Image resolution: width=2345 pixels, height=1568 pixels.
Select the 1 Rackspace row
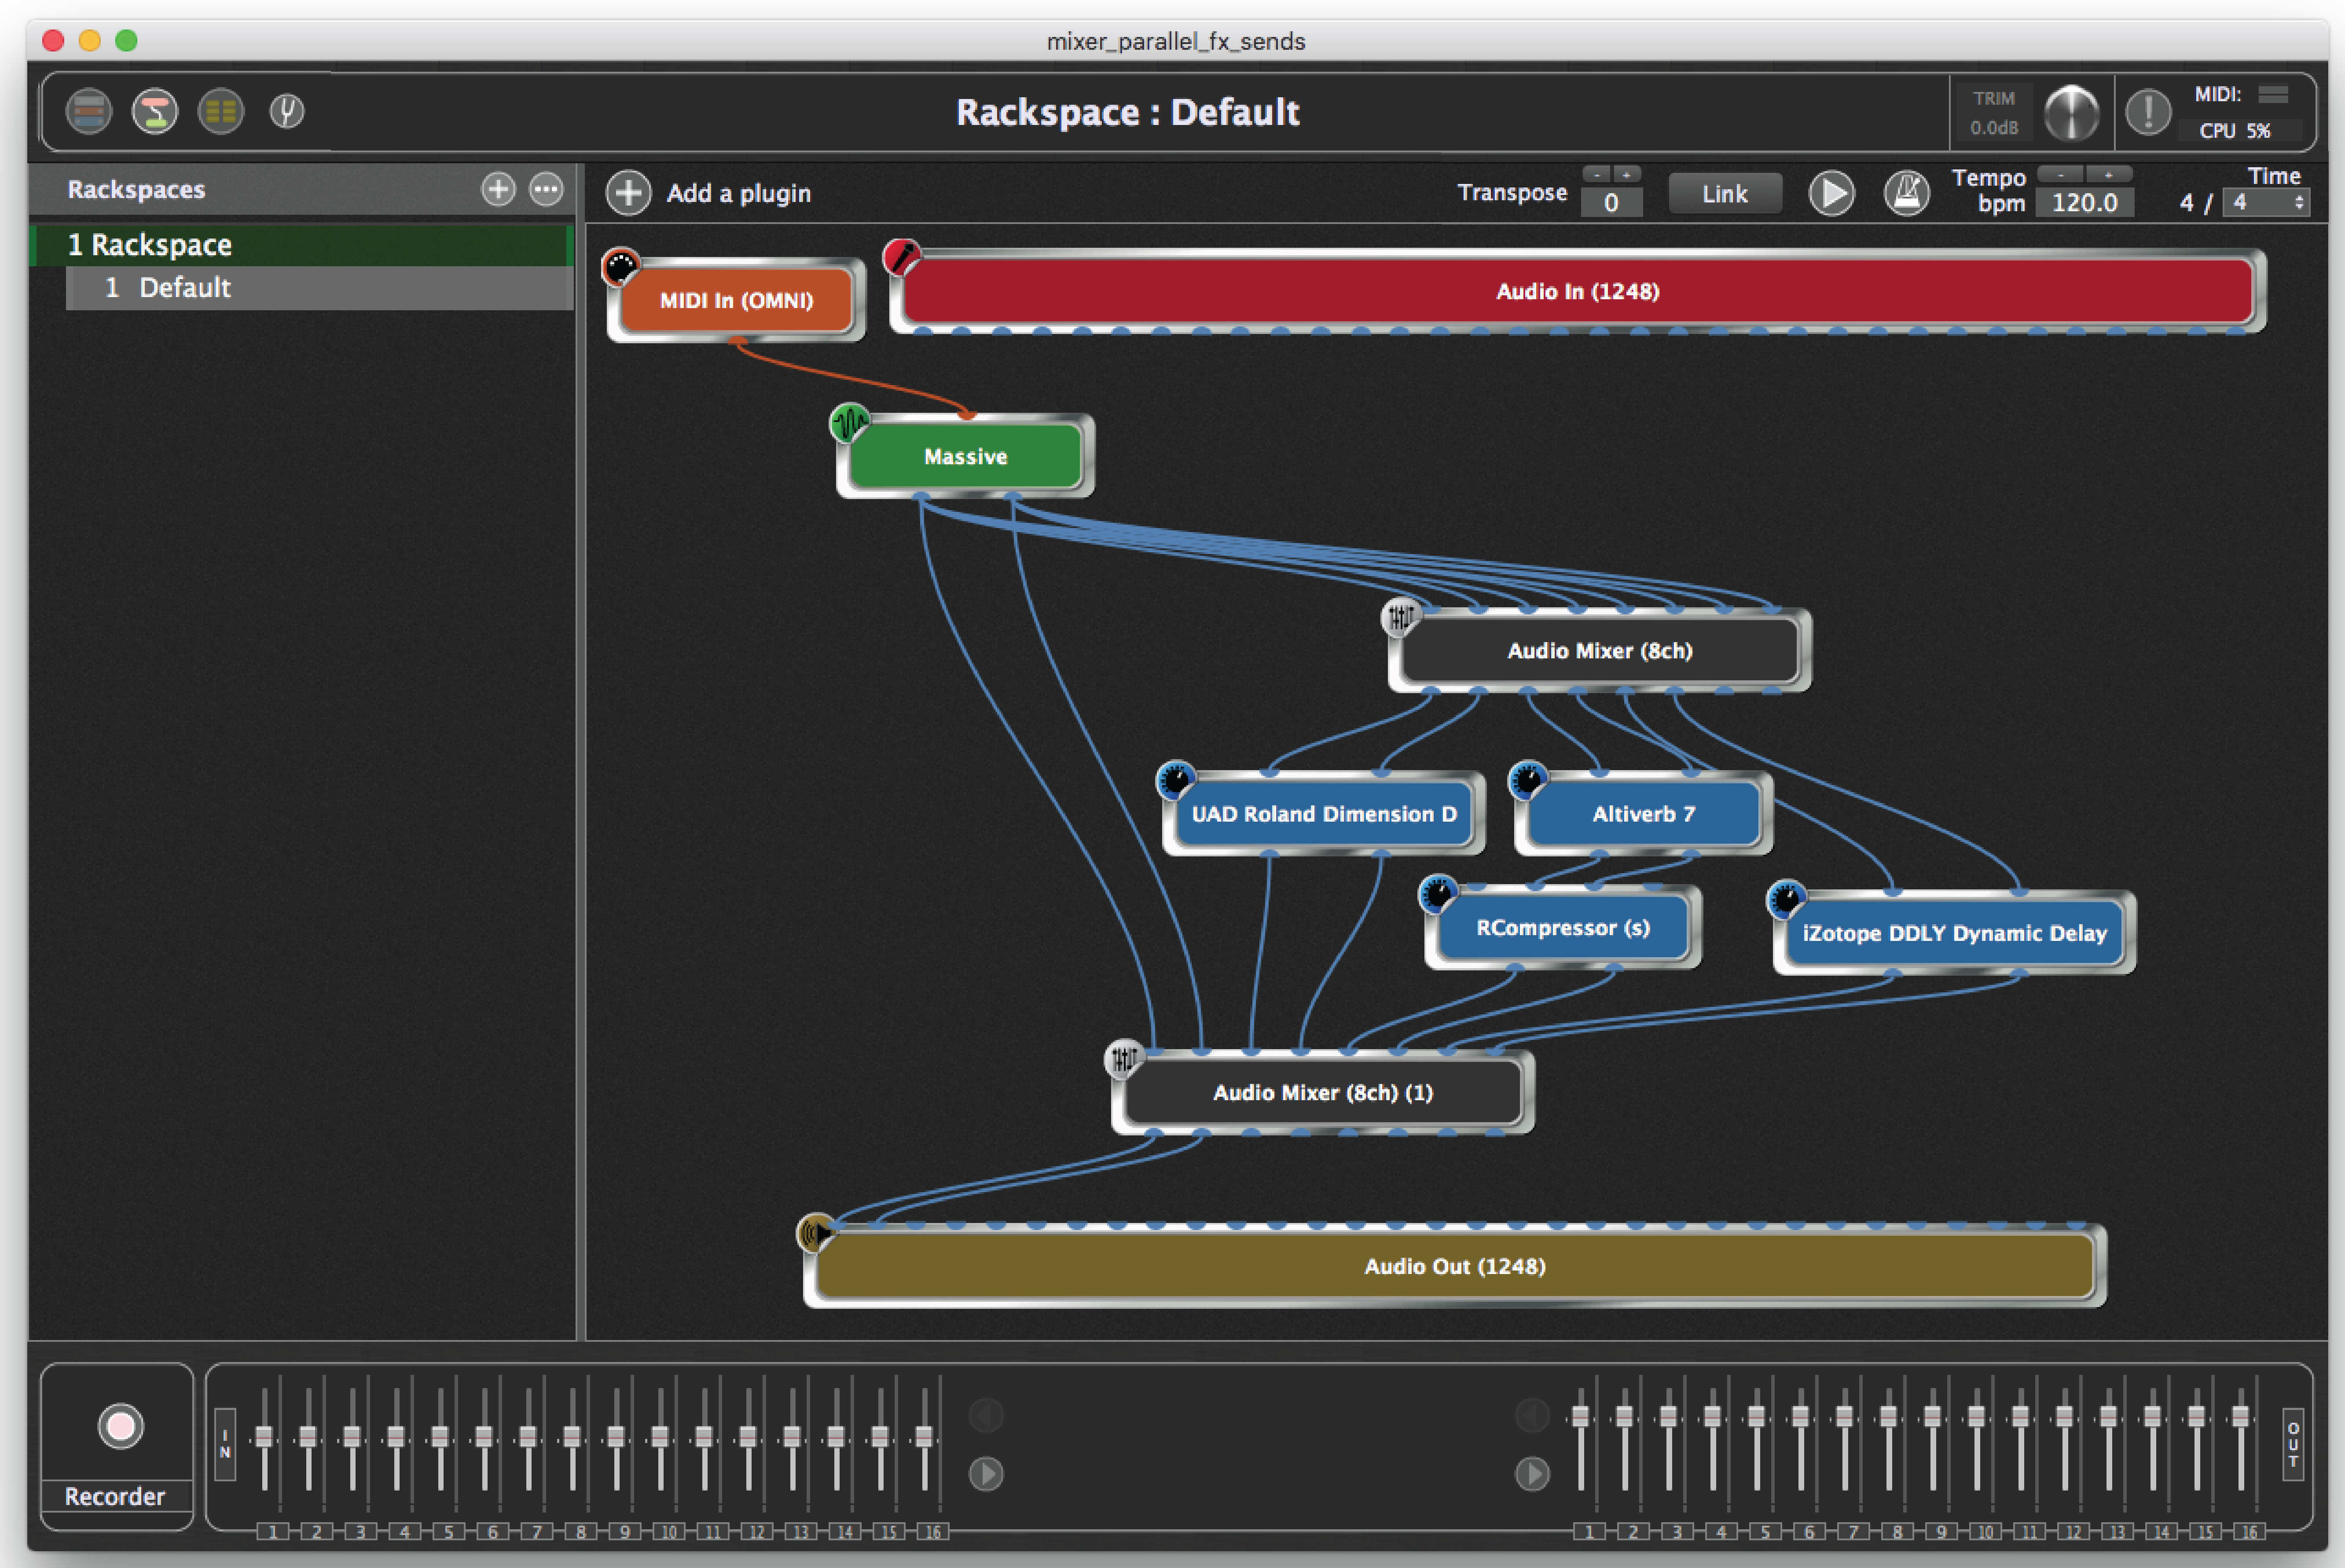click(301, 245)
